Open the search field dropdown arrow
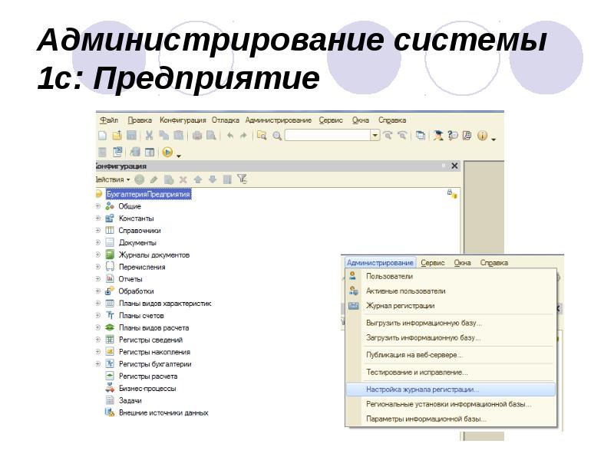Image resolution: width=614 pixels, height=460 pixels. (375, 136)
